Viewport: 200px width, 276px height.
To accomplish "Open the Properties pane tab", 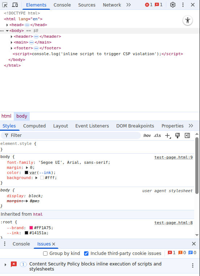I will point(172,126).
